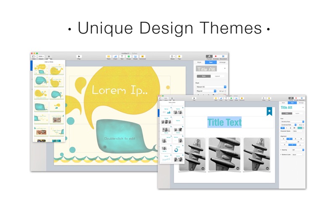Click teal text color swatch

click(x=299, y=128)
